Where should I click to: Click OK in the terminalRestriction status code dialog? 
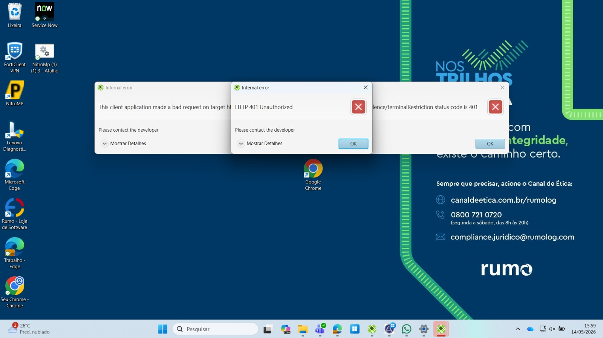490,144
